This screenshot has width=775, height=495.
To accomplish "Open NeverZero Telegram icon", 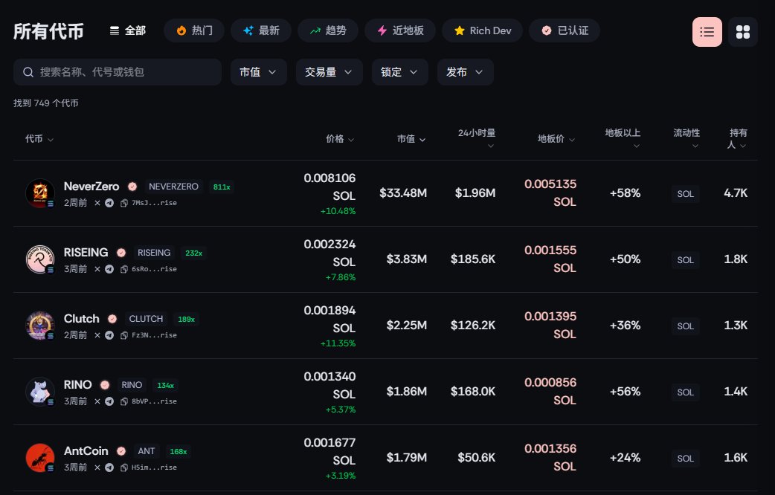I will [109, 203].
